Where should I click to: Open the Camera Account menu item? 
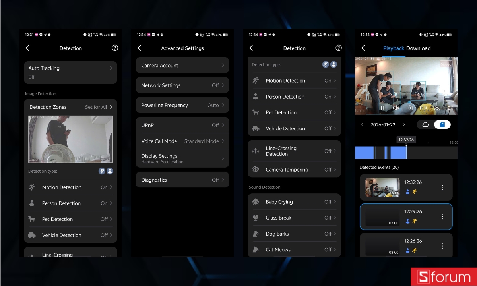(x=182, y=65)
